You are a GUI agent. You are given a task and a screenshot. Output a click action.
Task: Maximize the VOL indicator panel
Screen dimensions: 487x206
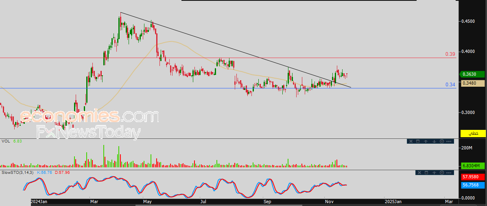(418, 141)
